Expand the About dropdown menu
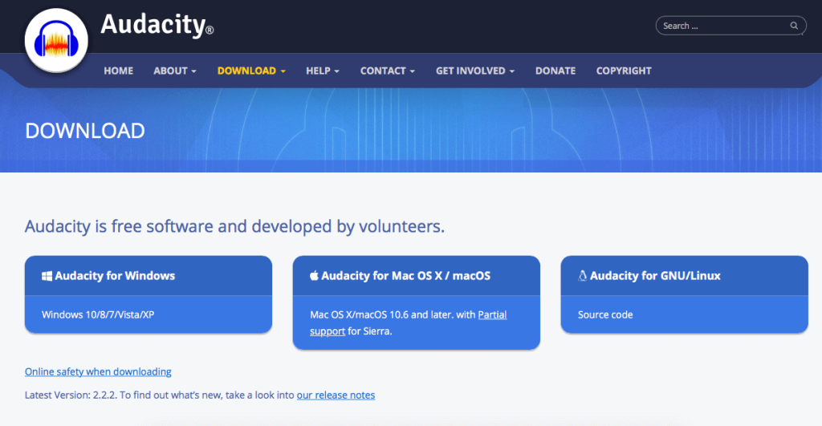822x426 pixels. (174, 71)
